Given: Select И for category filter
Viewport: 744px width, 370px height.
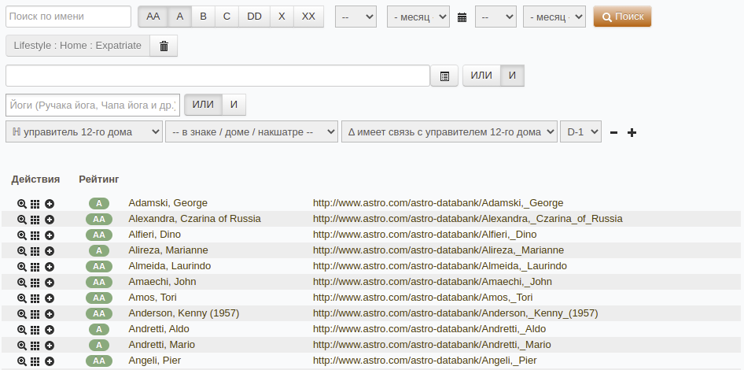Looking at the screenshot, I should tap(512, 76).
